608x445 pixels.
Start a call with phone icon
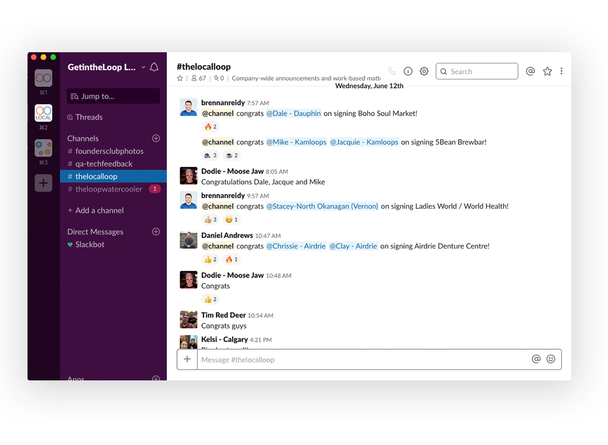click(x=392, y=71)
